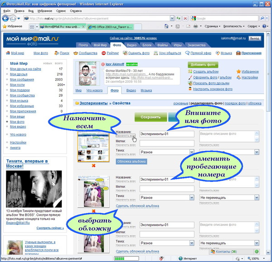Refresh the page with the green arrows icon
Viewport: 272px width, 262px height.
pos(178,18)
